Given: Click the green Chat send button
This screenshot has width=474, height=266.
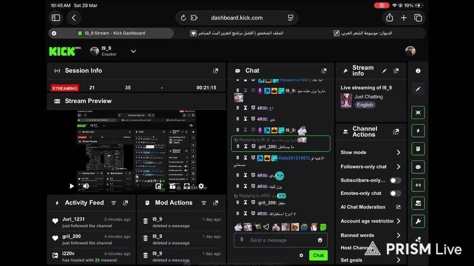Looking at the screenshot, I should click(x=318, y=255).
